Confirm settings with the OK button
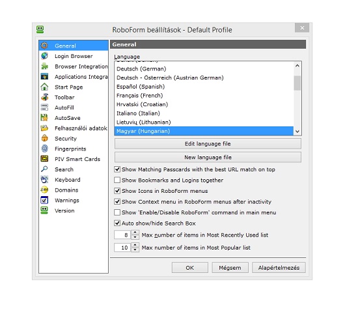 coord(189,268)
